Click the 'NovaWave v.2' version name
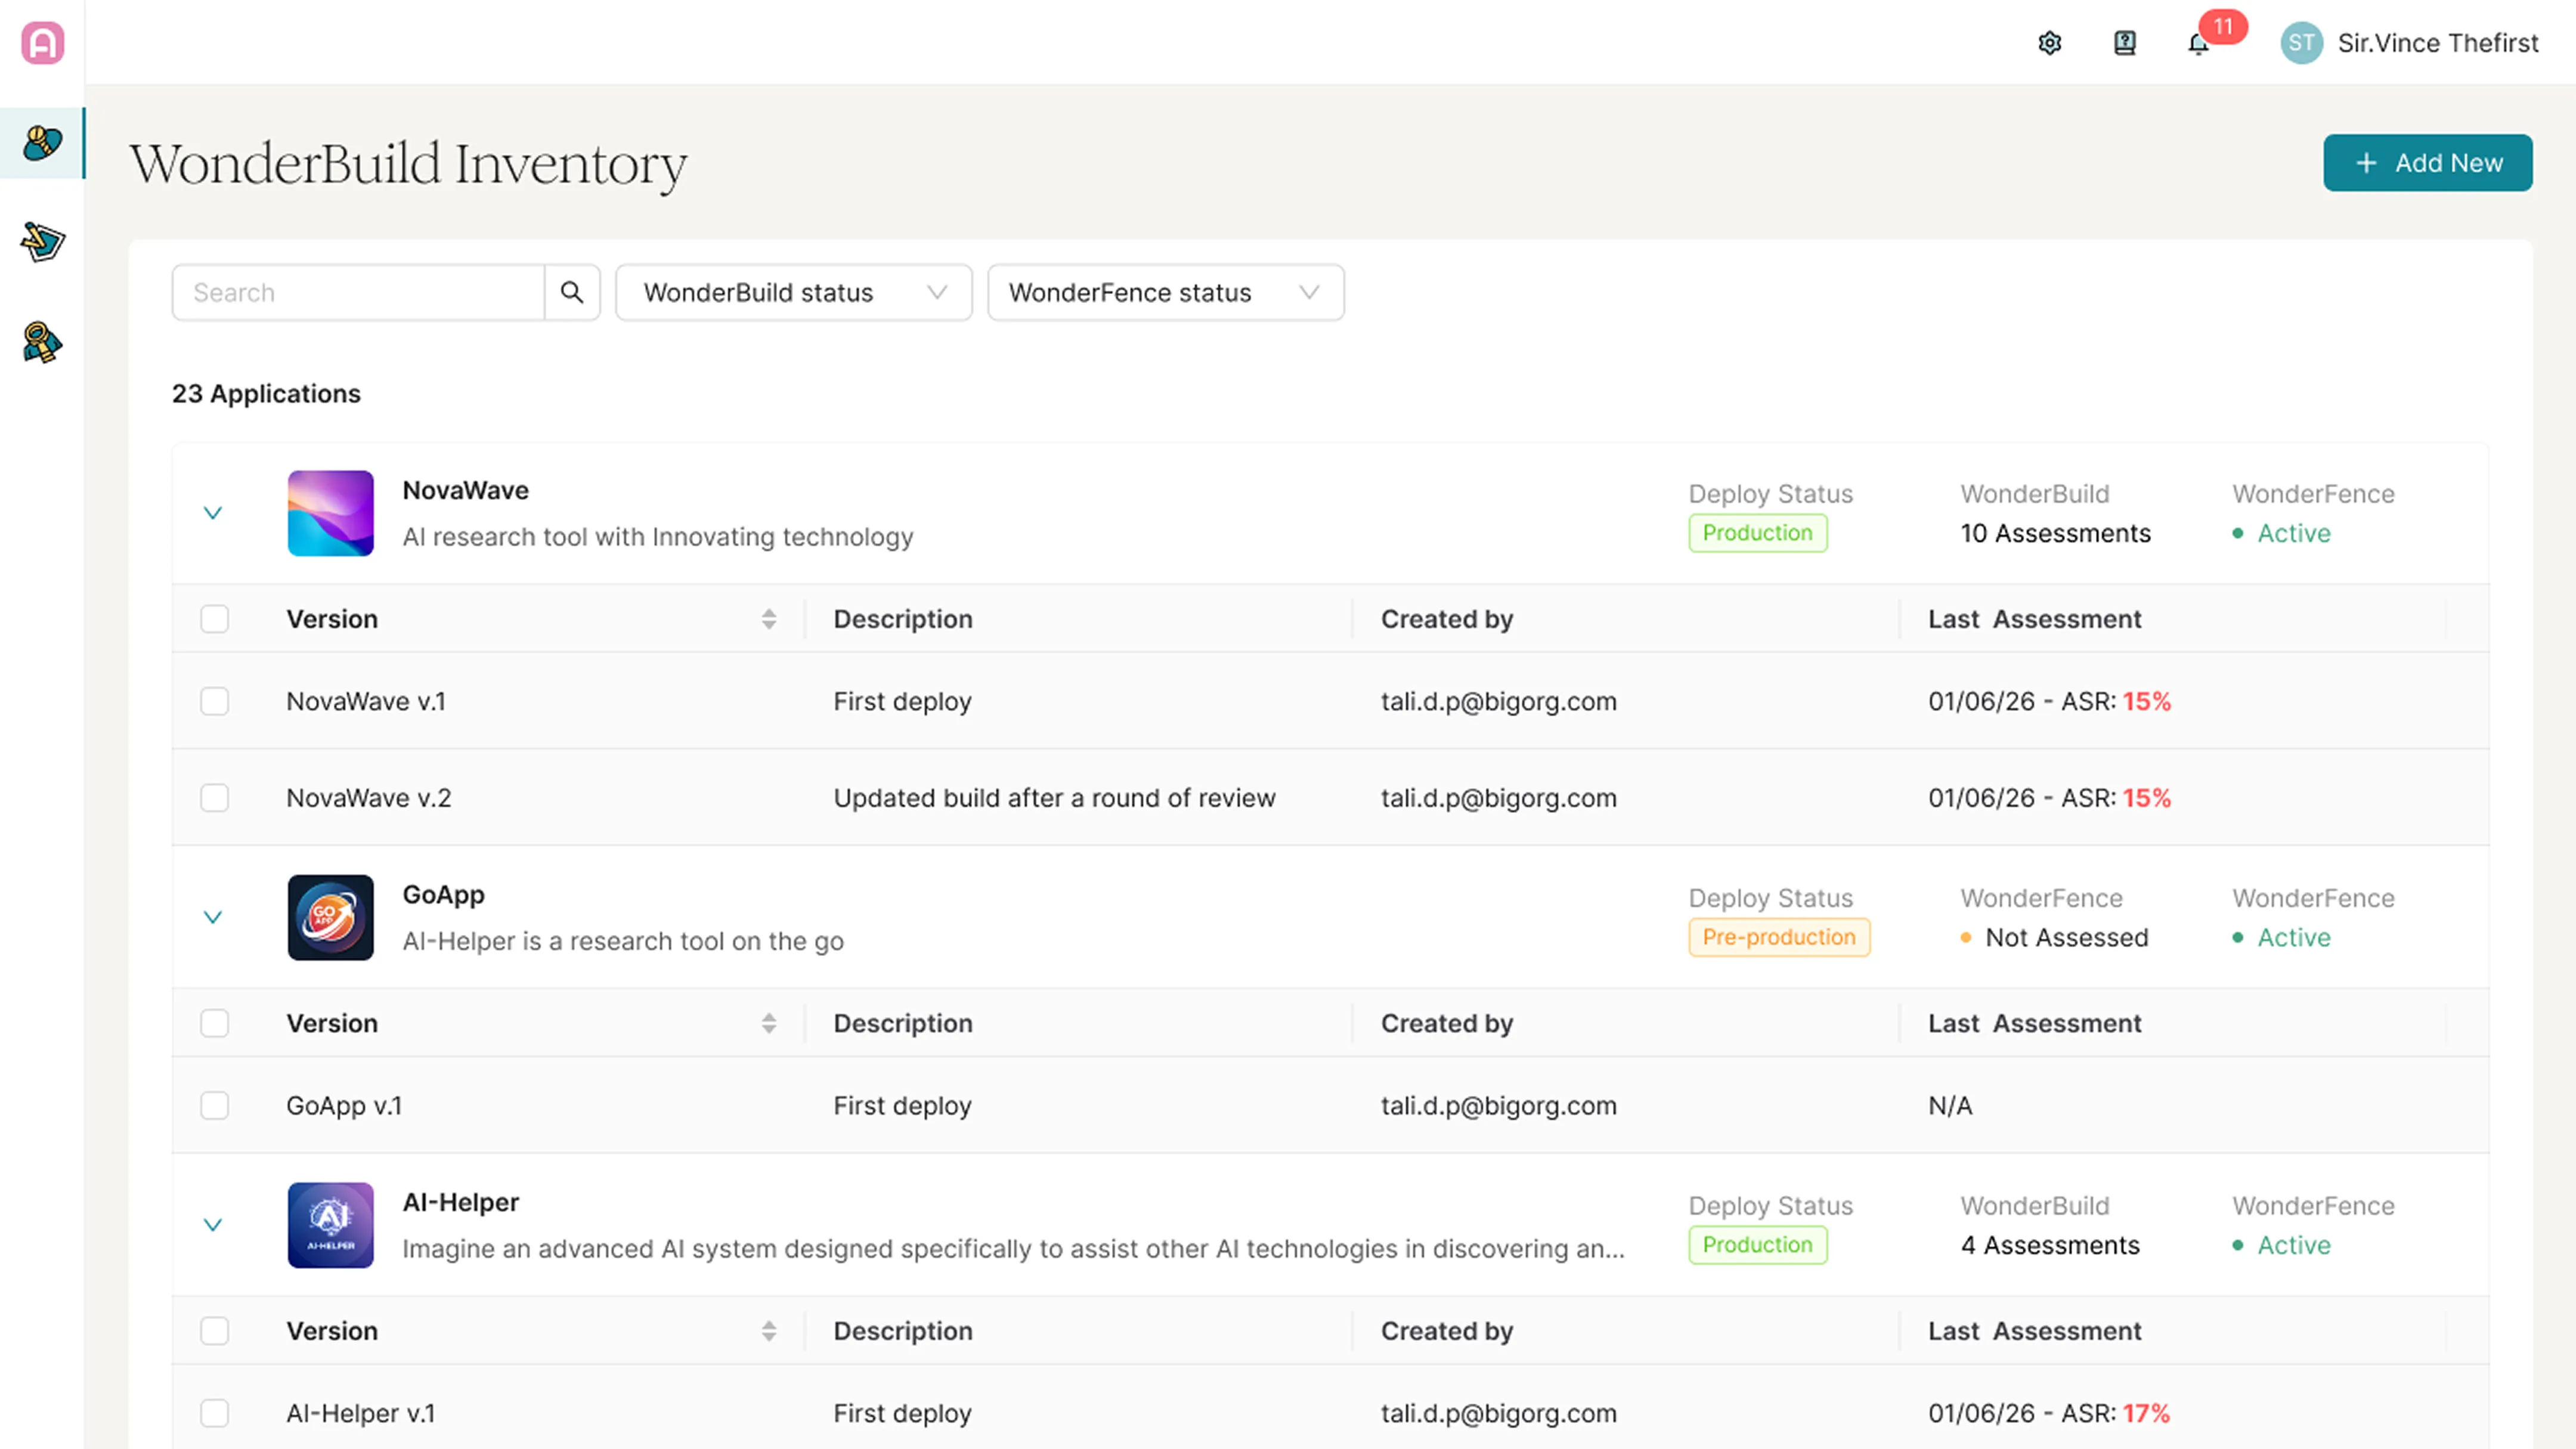The width and height of the screenshot is (2576, 1449). pos(369,798)
